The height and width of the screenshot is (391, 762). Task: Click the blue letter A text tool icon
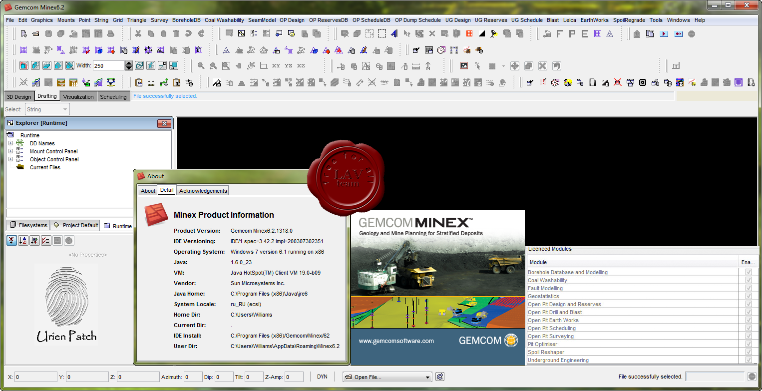pos(394,34)
